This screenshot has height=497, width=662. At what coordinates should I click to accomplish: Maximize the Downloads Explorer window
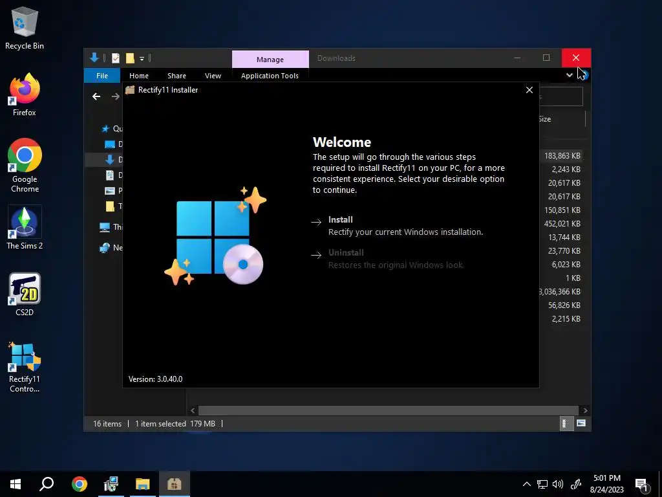pyautogui.click(x=546, y=58)
